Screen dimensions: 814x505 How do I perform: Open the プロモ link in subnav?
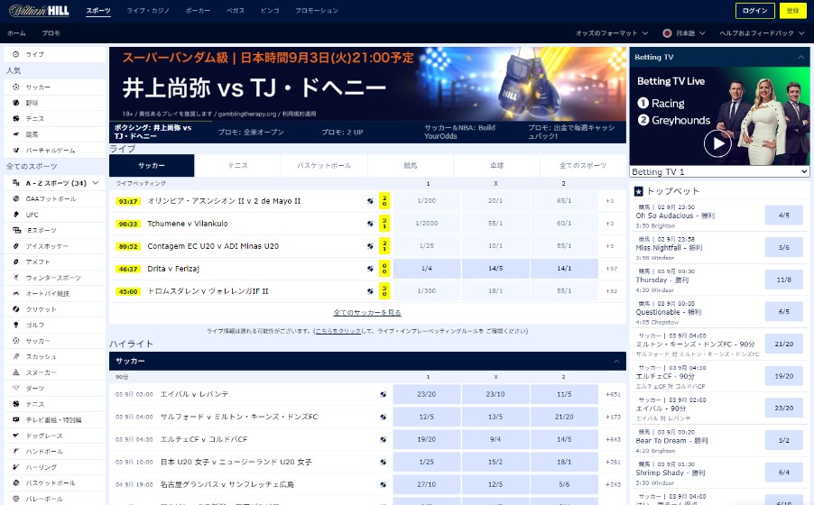(51, 32)
